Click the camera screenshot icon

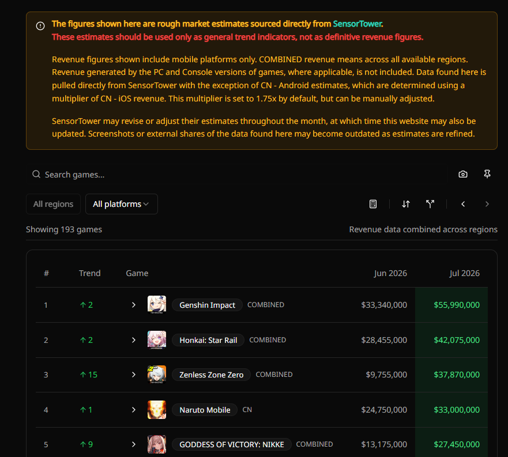(x=463, y=174)
